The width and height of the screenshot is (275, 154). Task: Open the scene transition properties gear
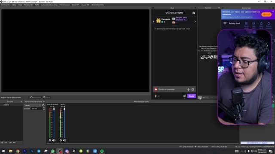click(43, 105)
